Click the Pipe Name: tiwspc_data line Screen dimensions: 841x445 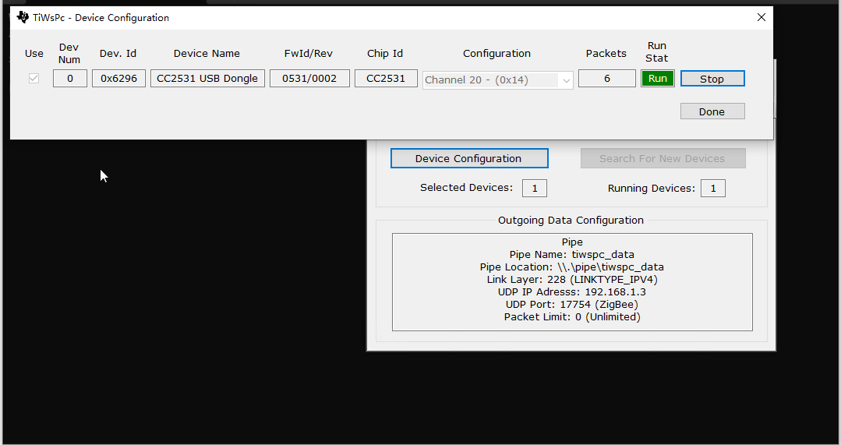(x=572, y=255)
